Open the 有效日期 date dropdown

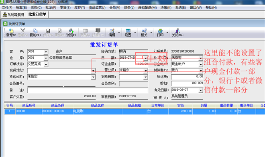[201, 90]
